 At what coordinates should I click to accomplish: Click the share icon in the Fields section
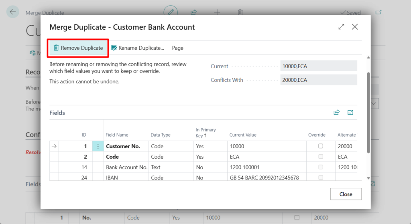coord(336,113)
